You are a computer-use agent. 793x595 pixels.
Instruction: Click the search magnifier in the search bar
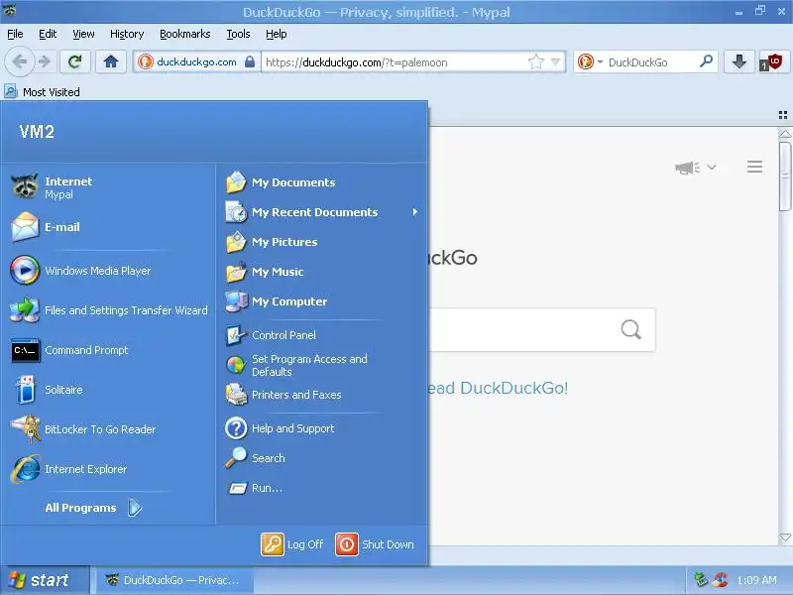(706, 61)
